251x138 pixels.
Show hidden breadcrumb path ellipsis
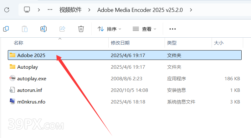coord(50,10)
